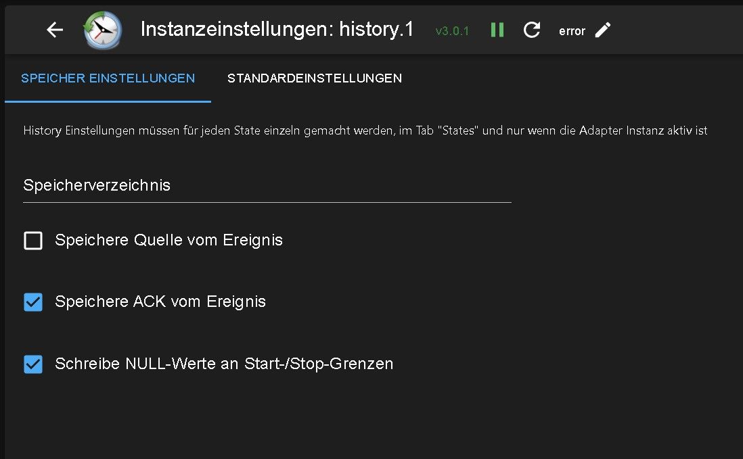Uncheck the Speichere ACK vom Ereignis checkbox
This screenshot has width=743, height=459.
[33, 302]
